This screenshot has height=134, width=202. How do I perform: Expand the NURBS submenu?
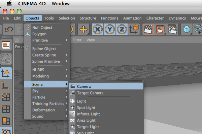[x=46, y=70]
